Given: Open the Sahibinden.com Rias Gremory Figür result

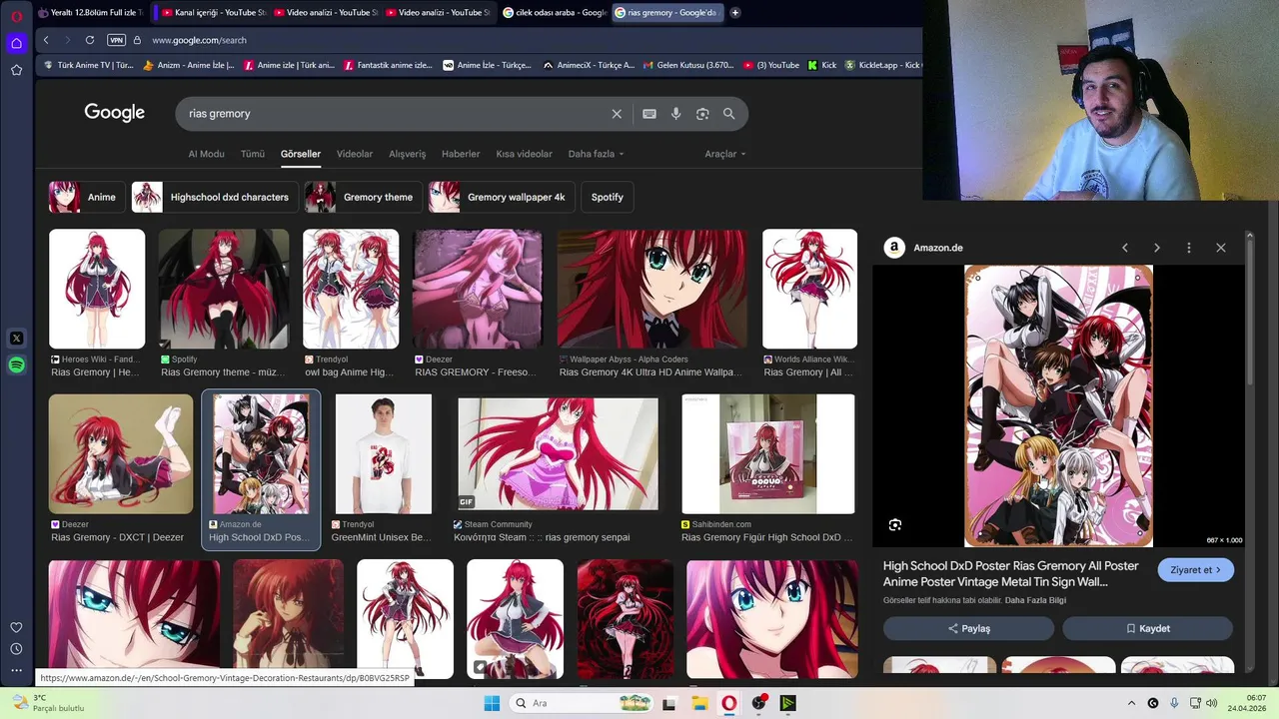Looking at the screenshot, I should coord(767,454).
